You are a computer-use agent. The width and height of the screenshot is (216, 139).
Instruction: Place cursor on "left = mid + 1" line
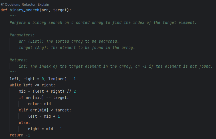[x=44, y=116]
